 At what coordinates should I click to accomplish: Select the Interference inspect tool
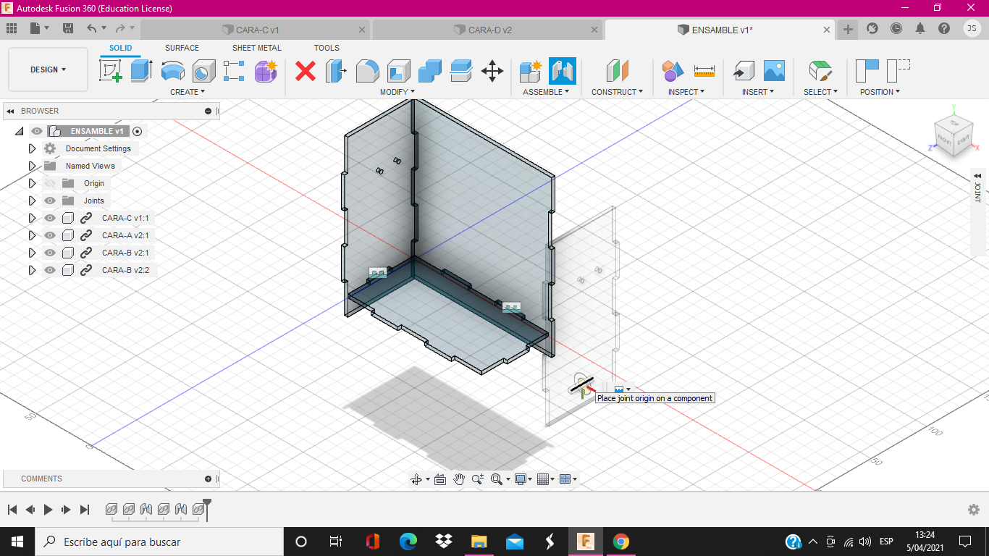673,71
